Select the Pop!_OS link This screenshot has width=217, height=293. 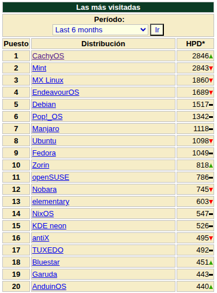pyautogui.click(x=47, y=117)
